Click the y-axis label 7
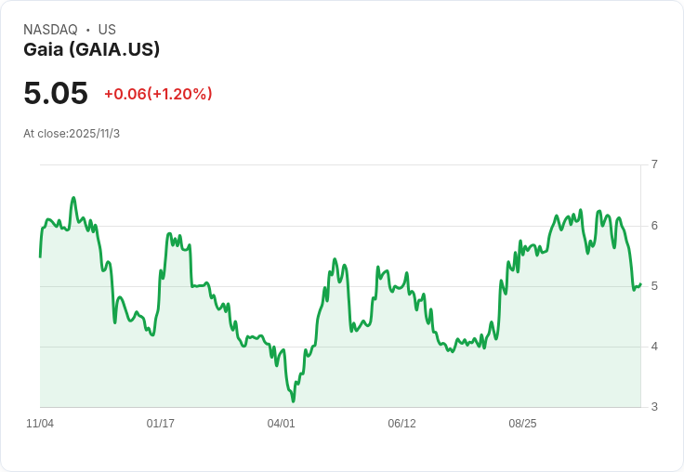 coord(654,164)
